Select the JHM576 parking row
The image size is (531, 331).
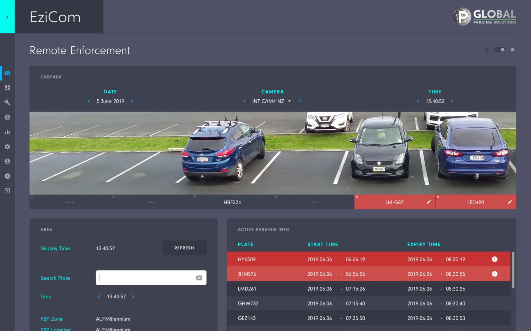point(368,274)
